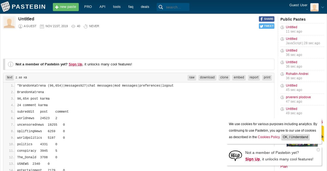Screen dimensions: 327x171
Task: Click line 7 uncensorednews 19255
Action: [x=41, y=125]
